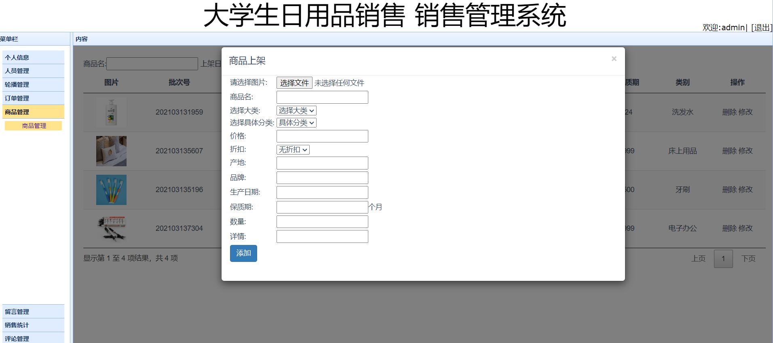Click 删除 in the 牙刷 row
The height and width of the screenshot is (343, 773).
coord(729,190)
